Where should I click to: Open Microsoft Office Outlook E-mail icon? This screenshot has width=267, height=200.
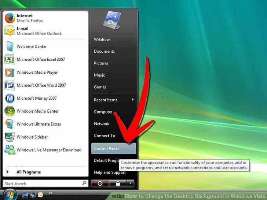10,31
